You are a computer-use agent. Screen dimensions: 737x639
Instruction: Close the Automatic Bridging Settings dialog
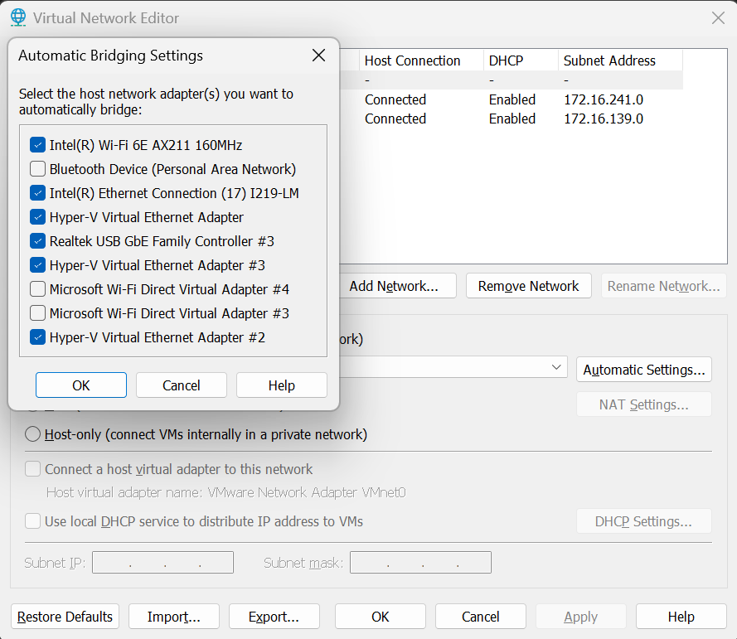[318, 56]
